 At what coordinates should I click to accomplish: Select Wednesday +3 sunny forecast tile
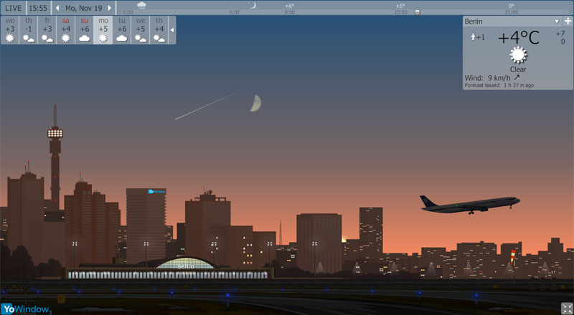(x=10, y=29)
